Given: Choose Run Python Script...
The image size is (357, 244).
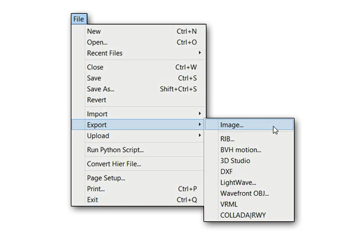Looking at the screenshot, I should [x=139, y=150].
